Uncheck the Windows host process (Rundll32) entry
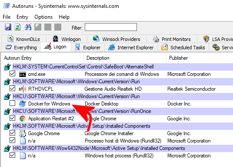This screenshot has height=167, width=233. click(12, 155)
